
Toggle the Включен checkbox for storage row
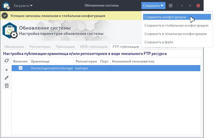21,68
